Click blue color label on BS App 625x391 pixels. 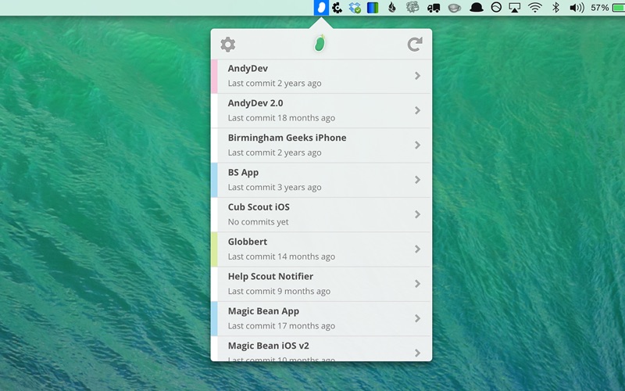tap(214, 181)
